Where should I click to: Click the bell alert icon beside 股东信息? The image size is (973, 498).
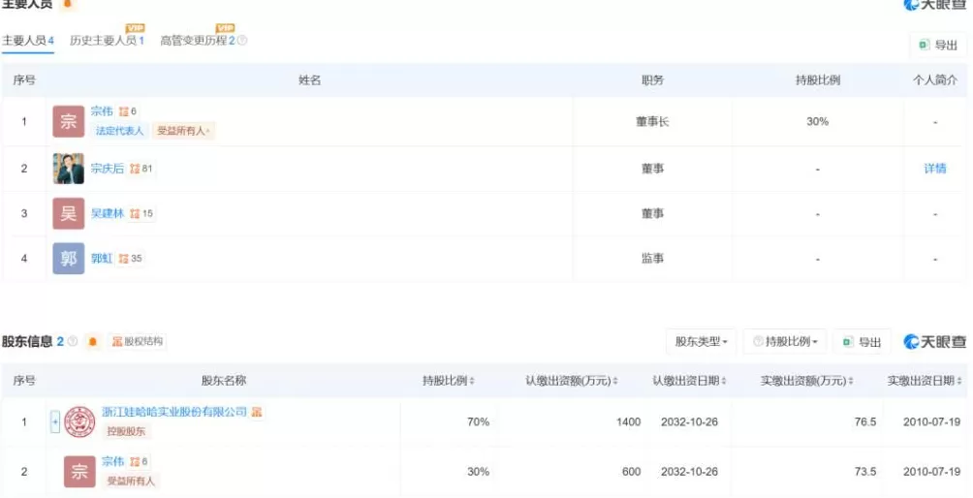coord(93,342)
